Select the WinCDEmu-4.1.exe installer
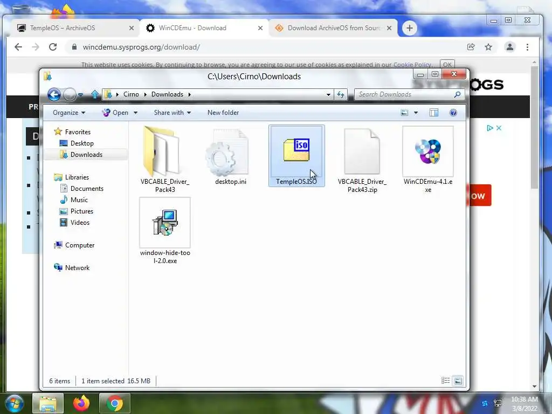552x414 pixels. click(427, 160)
